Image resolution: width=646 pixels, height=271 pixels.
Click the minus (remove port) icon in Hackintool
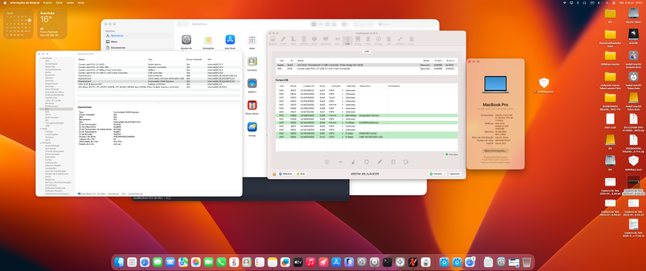[340, 162]
